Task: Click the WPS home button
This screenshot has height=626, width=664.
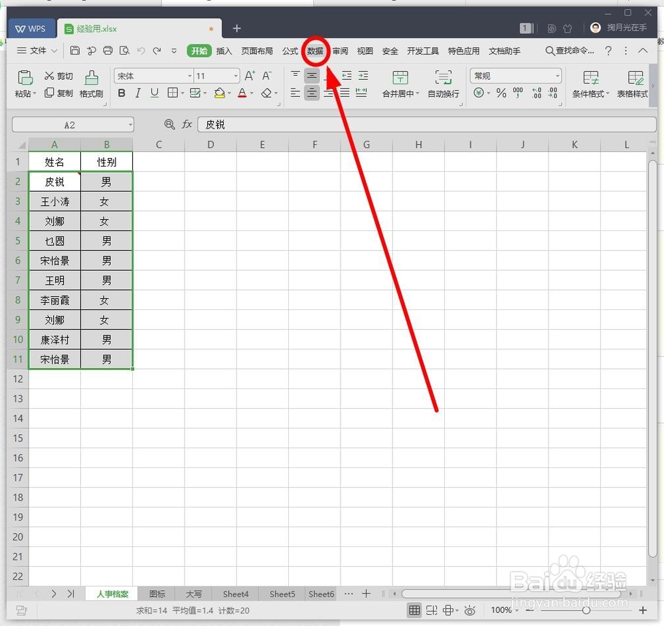Action: coord(31,29)
